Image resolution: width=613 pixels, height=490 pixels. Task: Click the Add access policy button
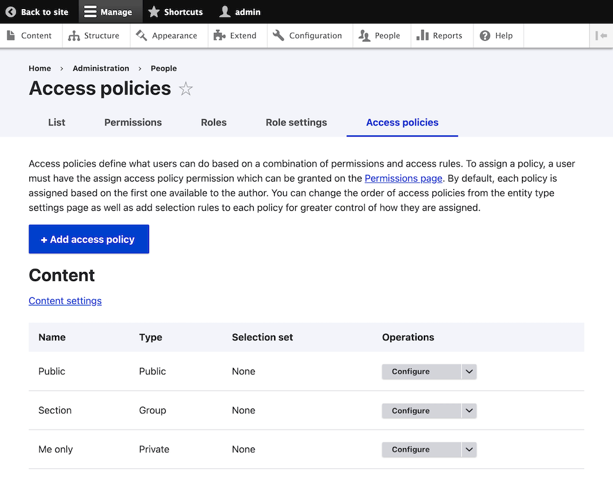[x=89, y=240]
